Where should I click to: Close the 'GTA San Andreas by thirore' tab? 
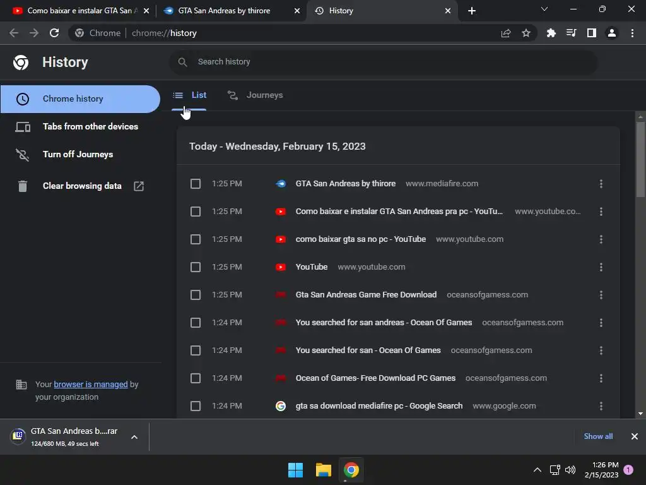297,11
